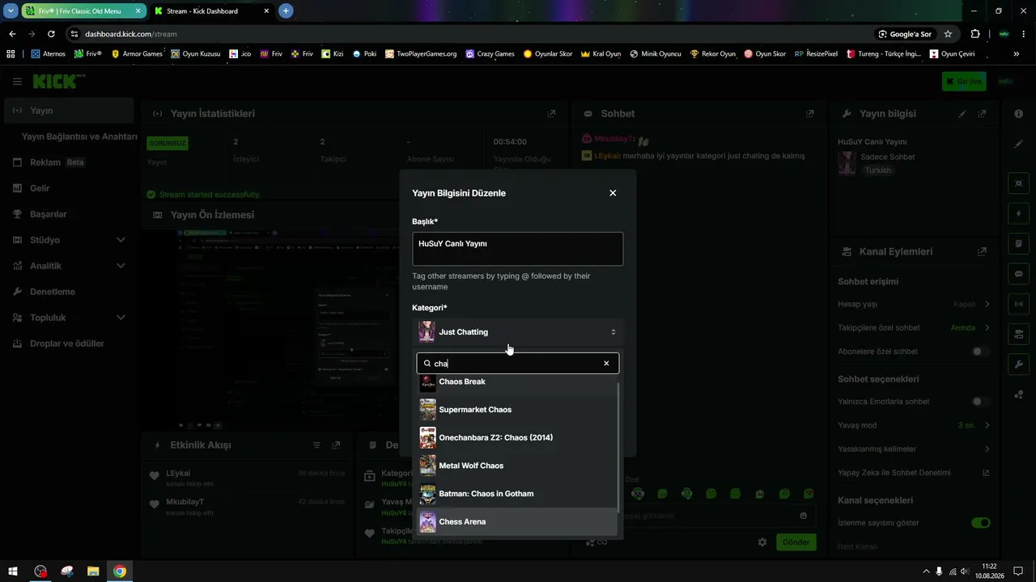Open Takipçilere özel sohbet options chevron
The image size is (1036, 582).
(x=987, y=328)
